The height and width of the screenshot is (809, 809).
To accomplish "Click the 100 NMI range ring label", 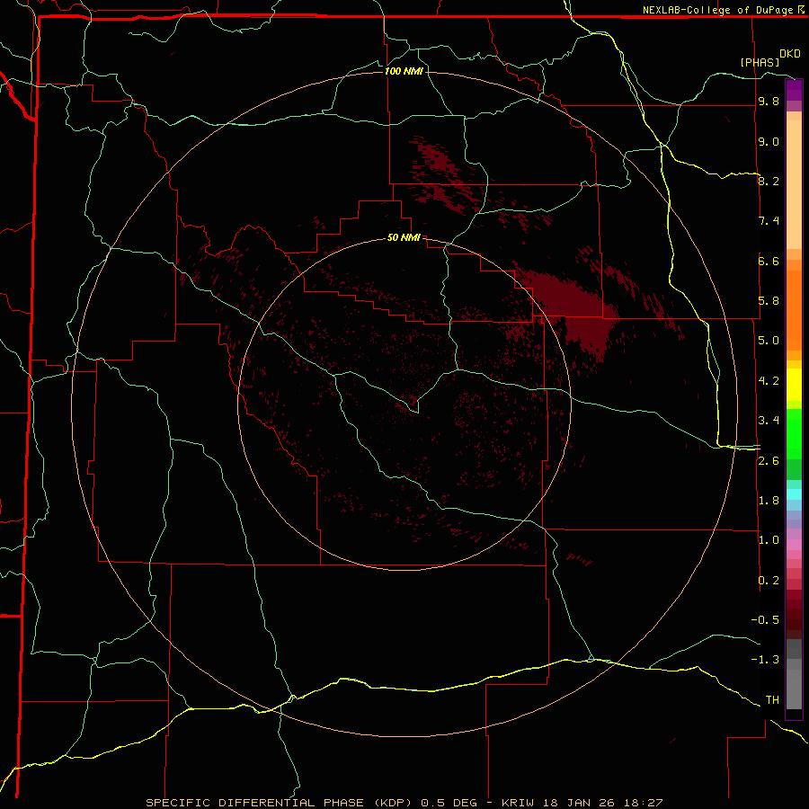I will click(404, 71).
